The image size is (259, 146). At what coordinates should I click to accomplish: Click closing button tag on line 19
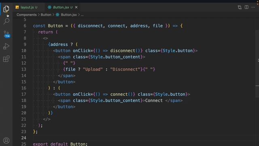tap(64, 107)
